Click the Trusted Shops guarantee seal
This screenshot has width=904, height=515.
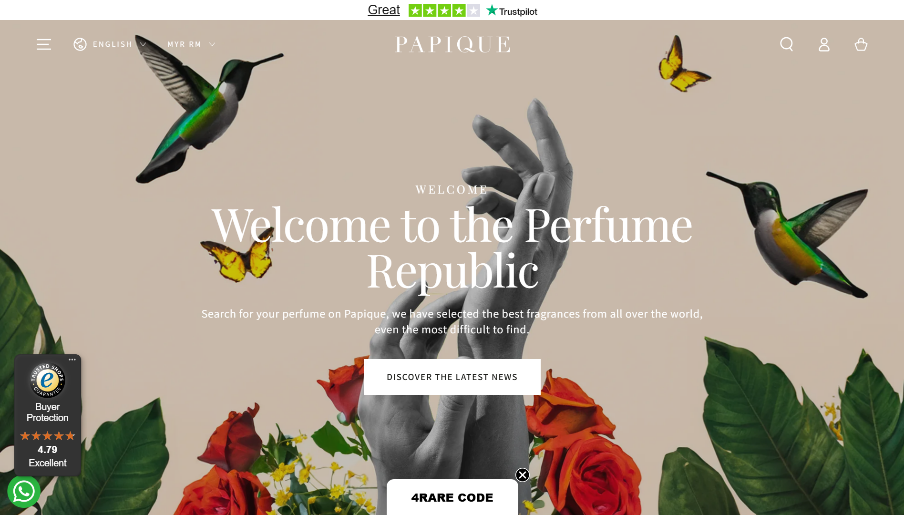pyautogui.click(x=47, y=381)
